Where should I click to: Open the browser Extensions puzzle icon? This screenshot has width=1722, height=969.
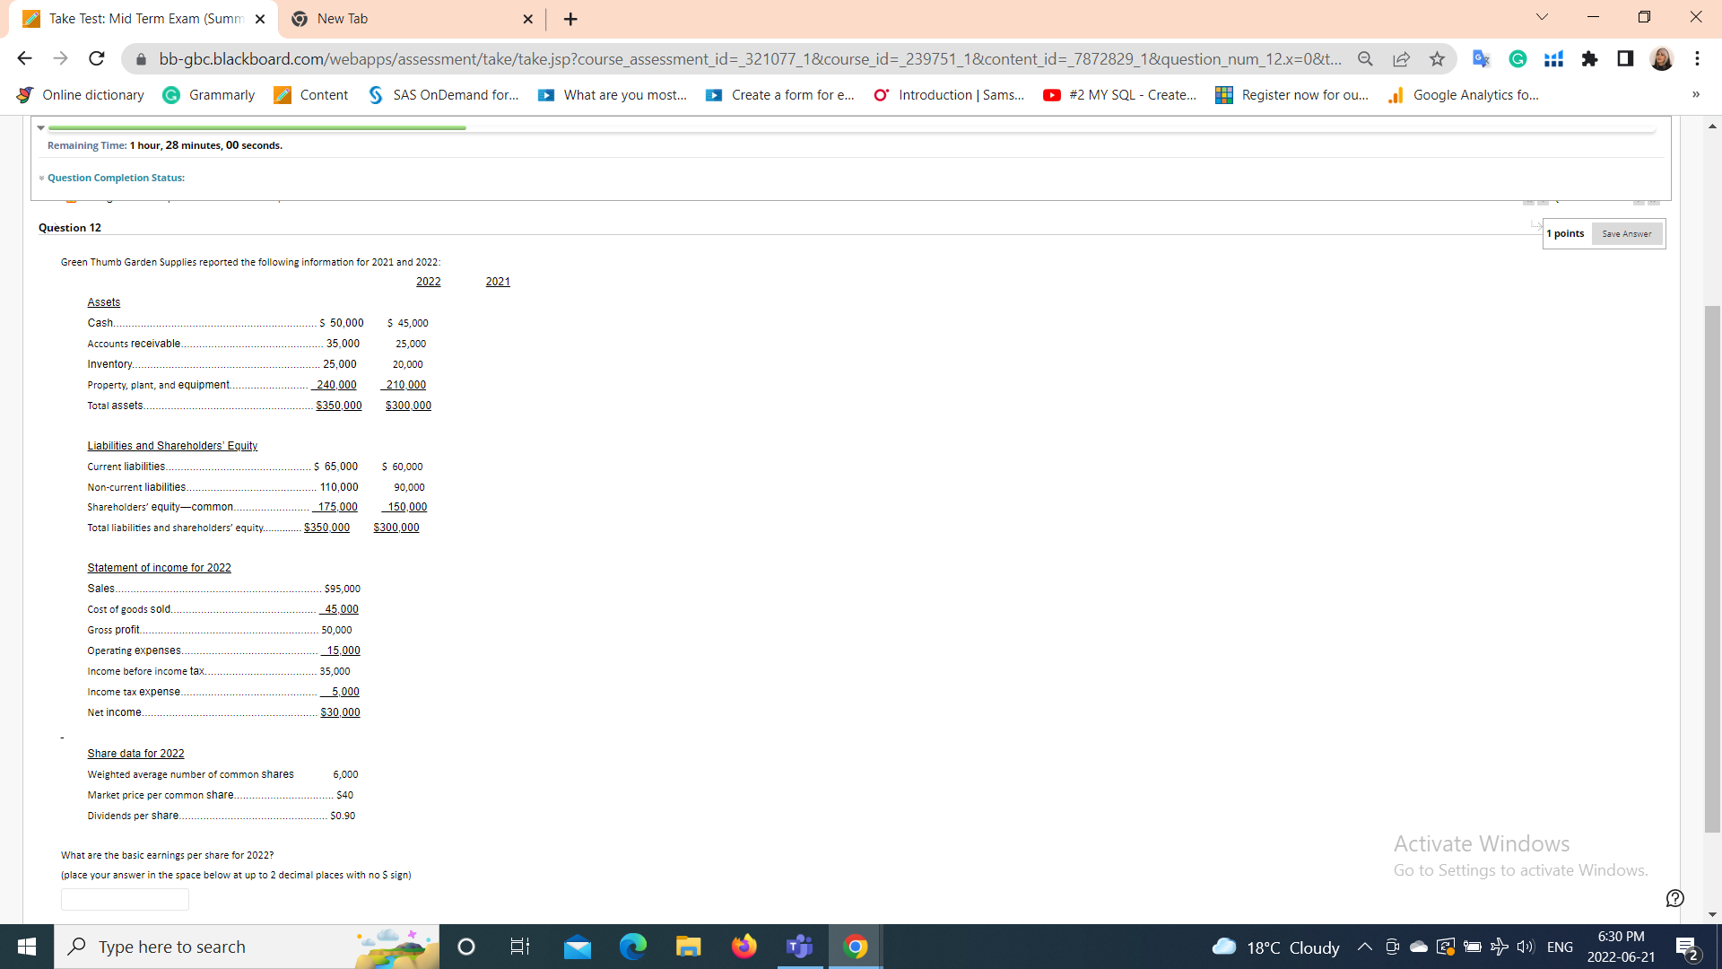click(1590, 59)
